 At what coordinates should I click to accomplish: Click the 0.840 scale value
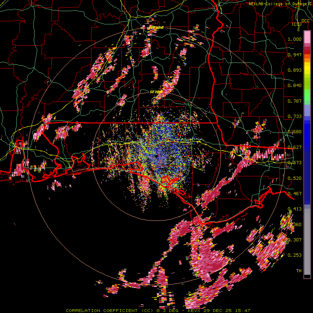pyautogui.click(x=295, y=86)
